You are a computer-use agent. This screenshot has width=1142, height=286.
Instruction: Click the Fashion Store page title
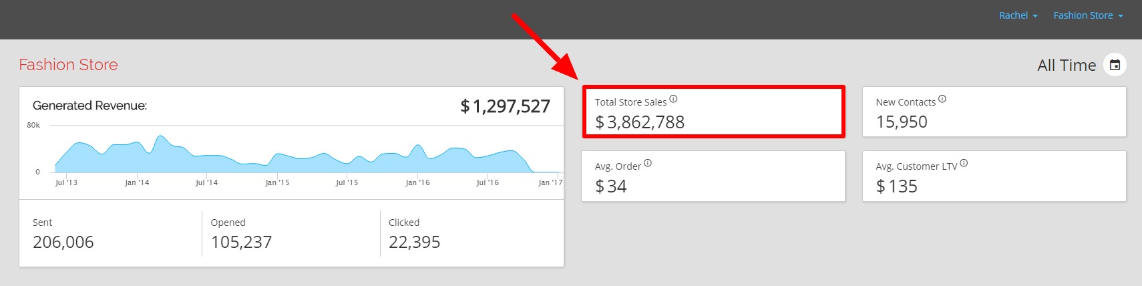[x=68, y=65]
